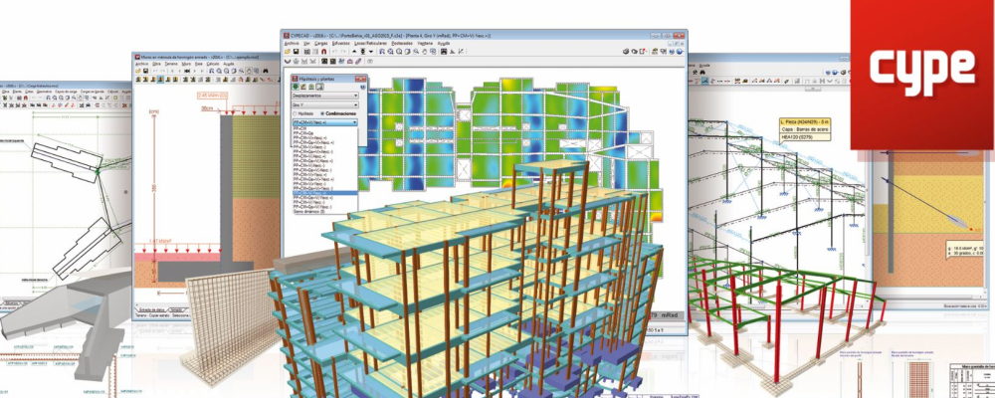Click the globe icon at CYPECAD toolbar right end
This screenshot has width=995, height=398.
680,52
